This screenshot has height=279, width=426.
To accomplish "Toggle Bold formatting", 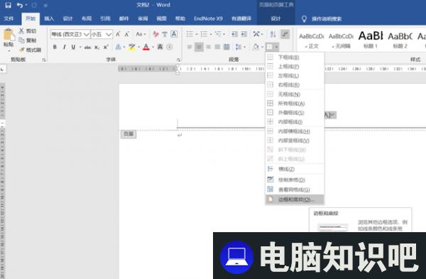I will [55, 48].
